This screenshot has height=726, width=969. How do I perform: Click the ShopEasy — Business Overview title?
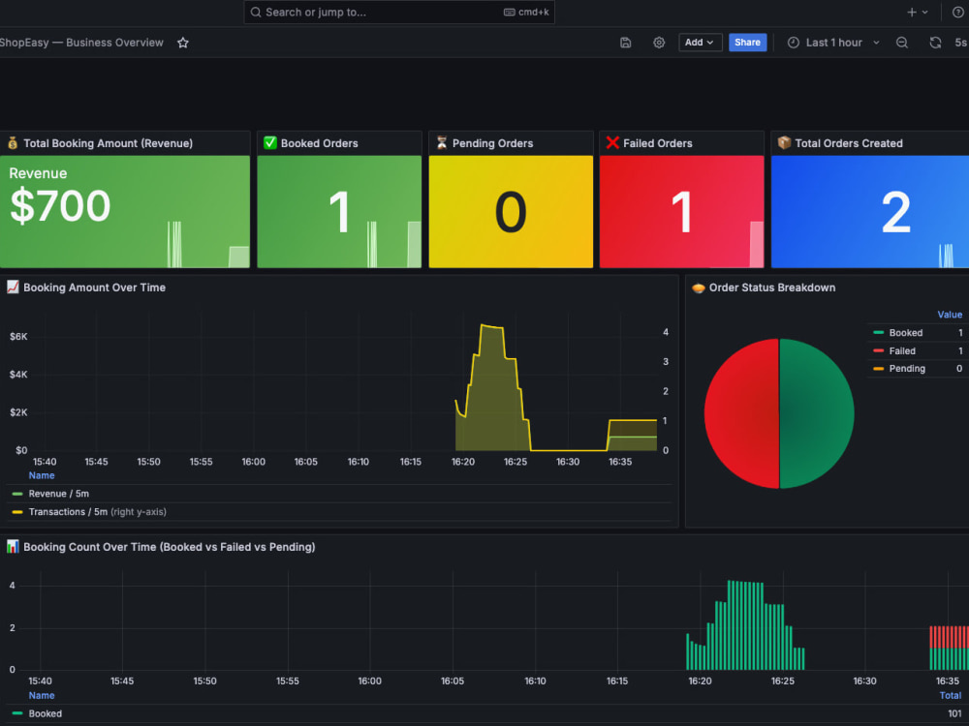coord(81,43)
